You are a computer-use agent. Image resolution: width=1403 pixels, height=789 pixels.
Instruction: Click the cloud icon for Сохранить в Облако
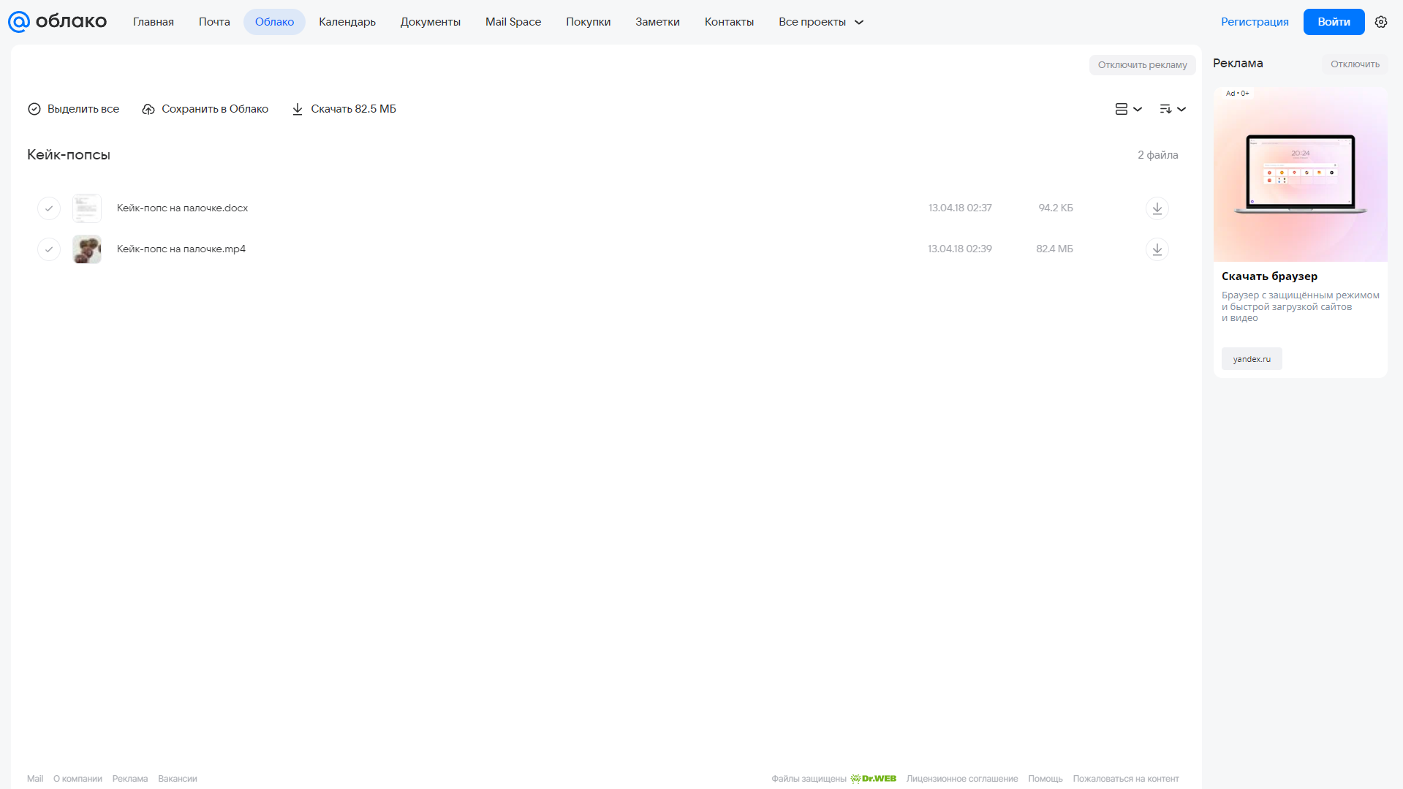(x=148, y=109)
